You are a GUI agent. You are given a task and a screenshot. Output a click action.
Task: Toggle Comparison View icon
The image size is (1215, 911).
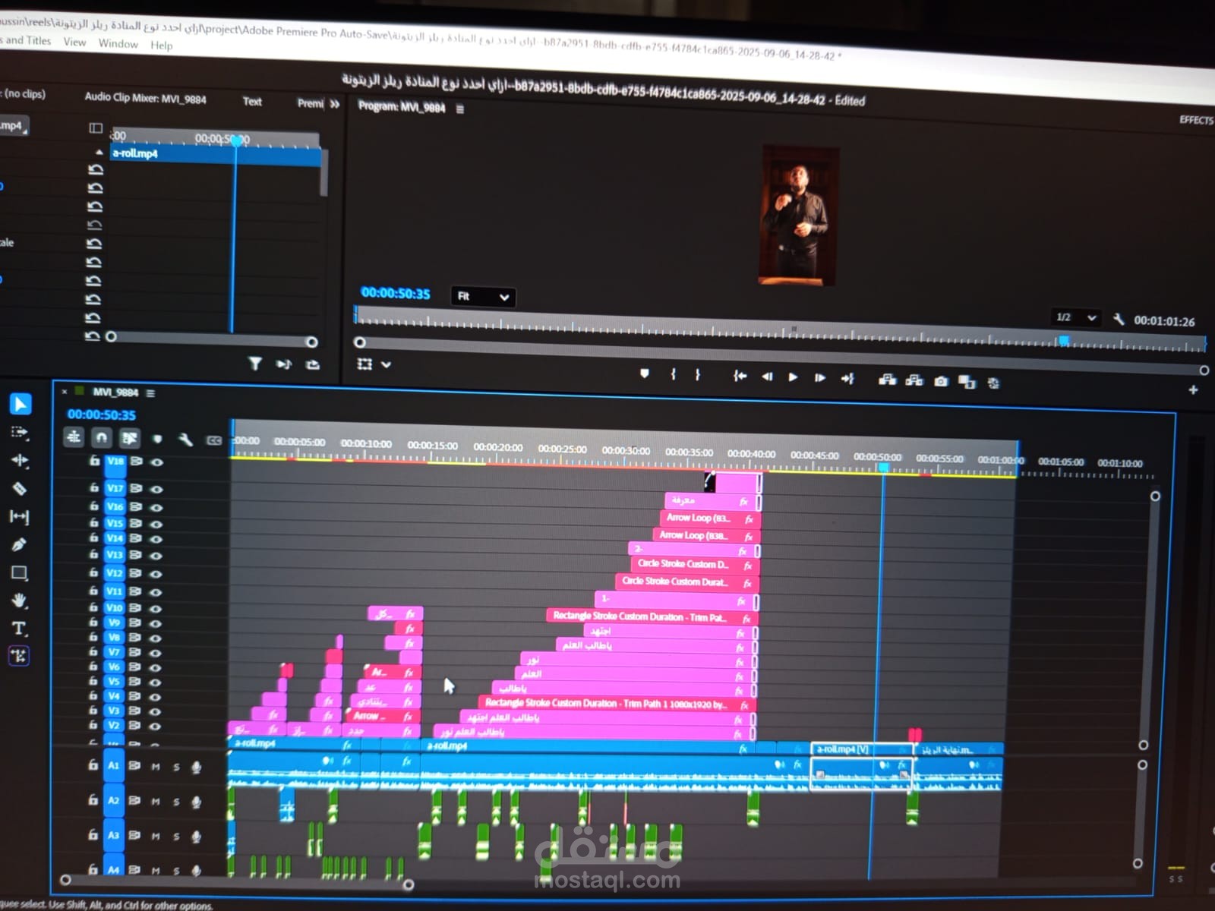967,381
